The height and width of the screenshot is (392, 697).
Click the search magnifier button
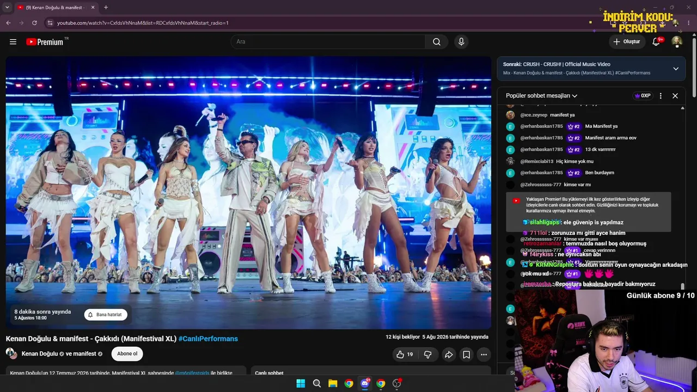click(437, 42)
